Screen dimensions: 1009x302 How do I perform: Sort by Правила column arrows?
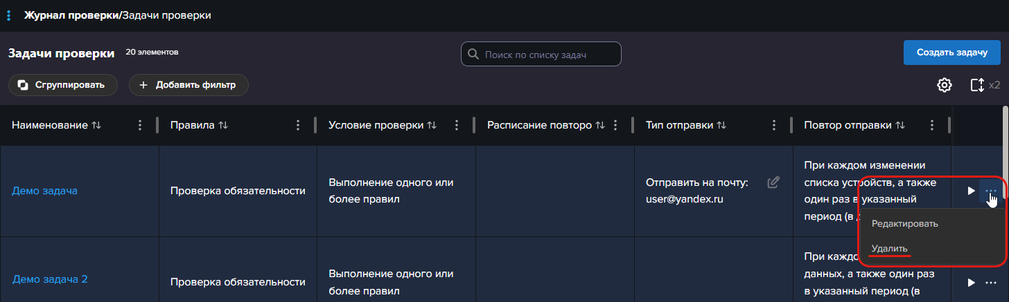pyautogui.click(x=223, y=125)
